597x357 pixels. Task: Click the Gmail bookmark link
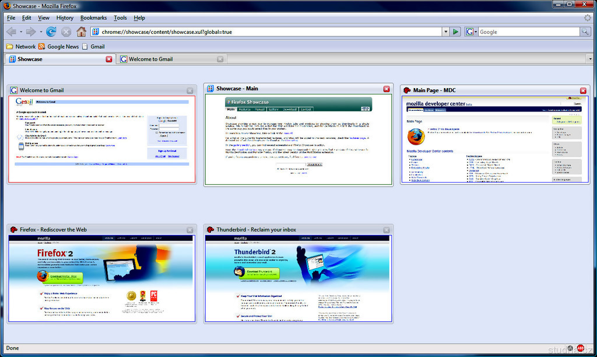point(93,47)
